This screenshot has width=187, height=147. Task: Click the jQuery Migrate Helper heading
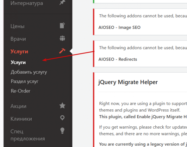coord(128,82)
